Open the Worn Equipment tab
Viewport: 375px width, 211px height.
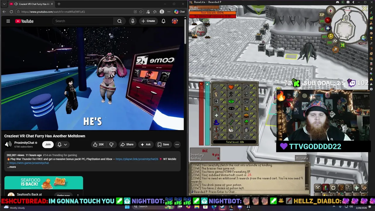pos(349,188)
